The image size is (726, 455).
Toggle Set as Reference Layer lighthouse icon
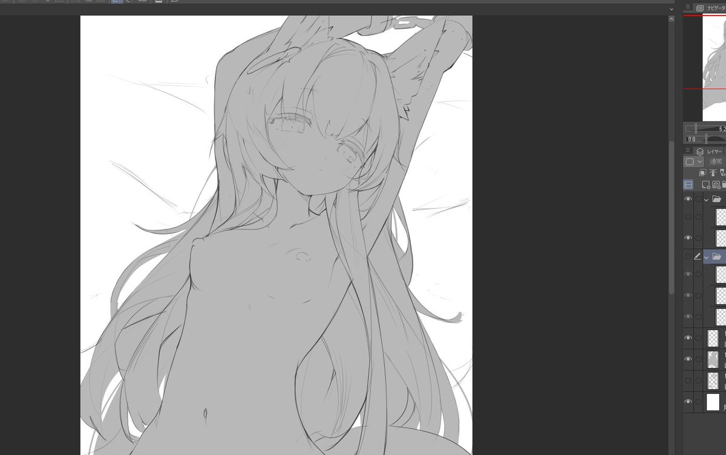click(x=713, y=173)
